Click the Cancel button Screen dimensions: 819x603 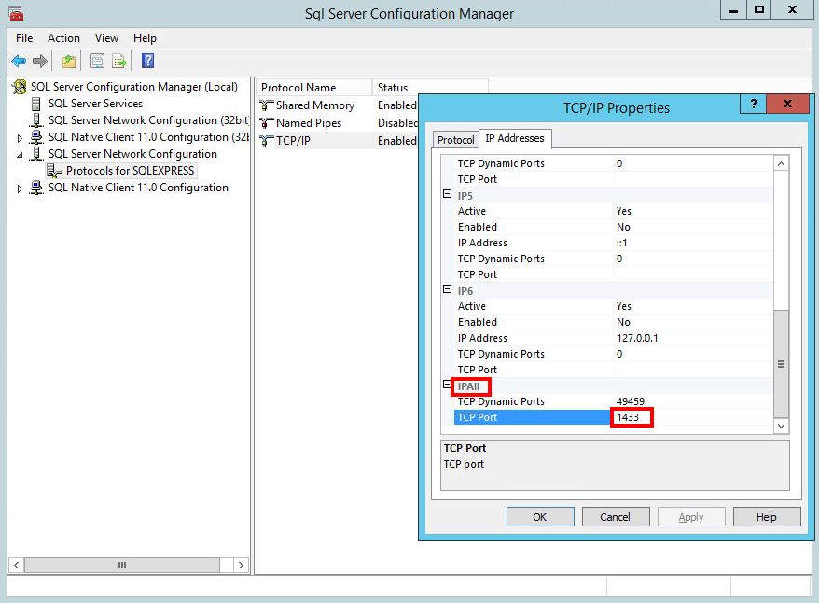click(616, 516)
